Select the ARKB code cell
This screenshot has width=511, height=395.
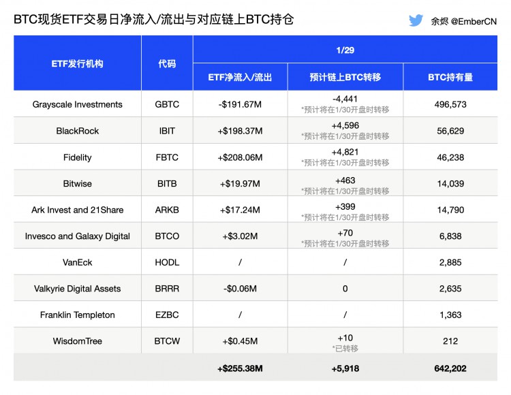(167, 210)
